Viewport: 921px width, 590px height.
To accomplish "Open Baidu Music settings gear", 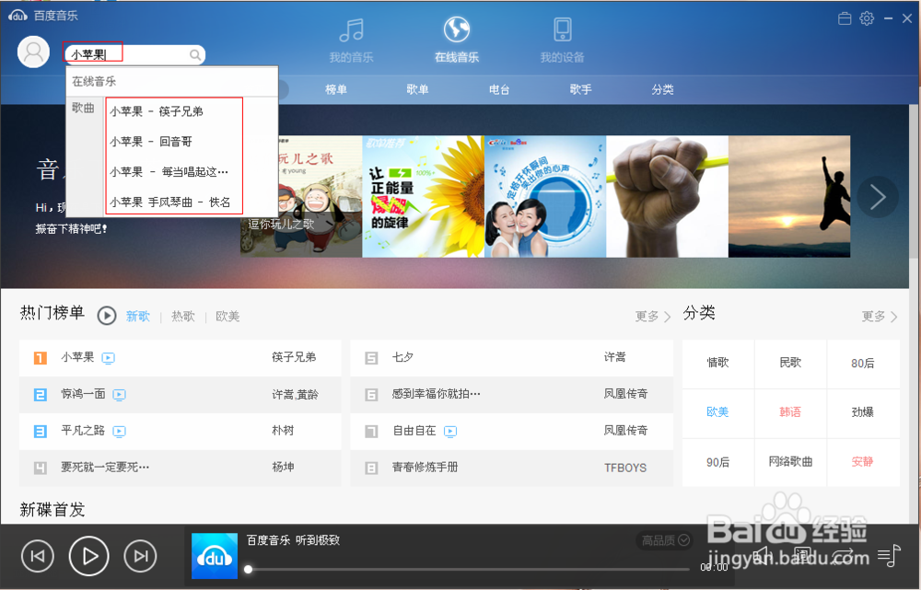I will pyautogui.click(x=867, y=17).
